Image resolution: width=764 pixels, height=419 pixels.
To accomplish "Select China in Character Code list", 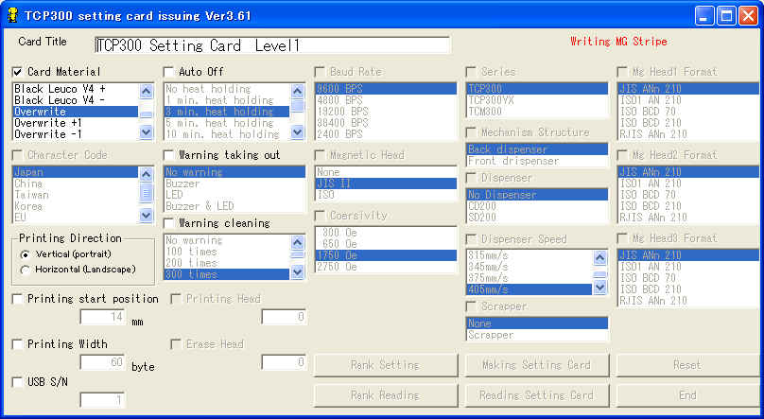I will [x=76, y=183].
